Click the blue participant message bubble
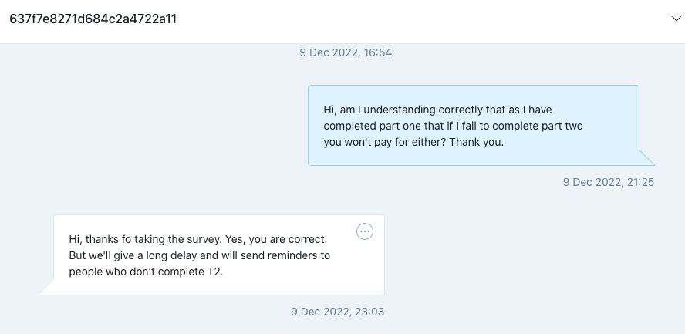This screenshot has width=685, height=334. point(474,125)
